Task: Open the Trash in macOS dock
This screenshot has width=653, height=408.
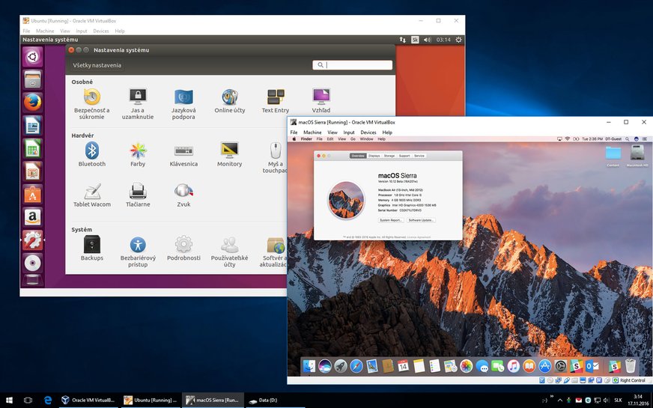Action: pos(631,366)
